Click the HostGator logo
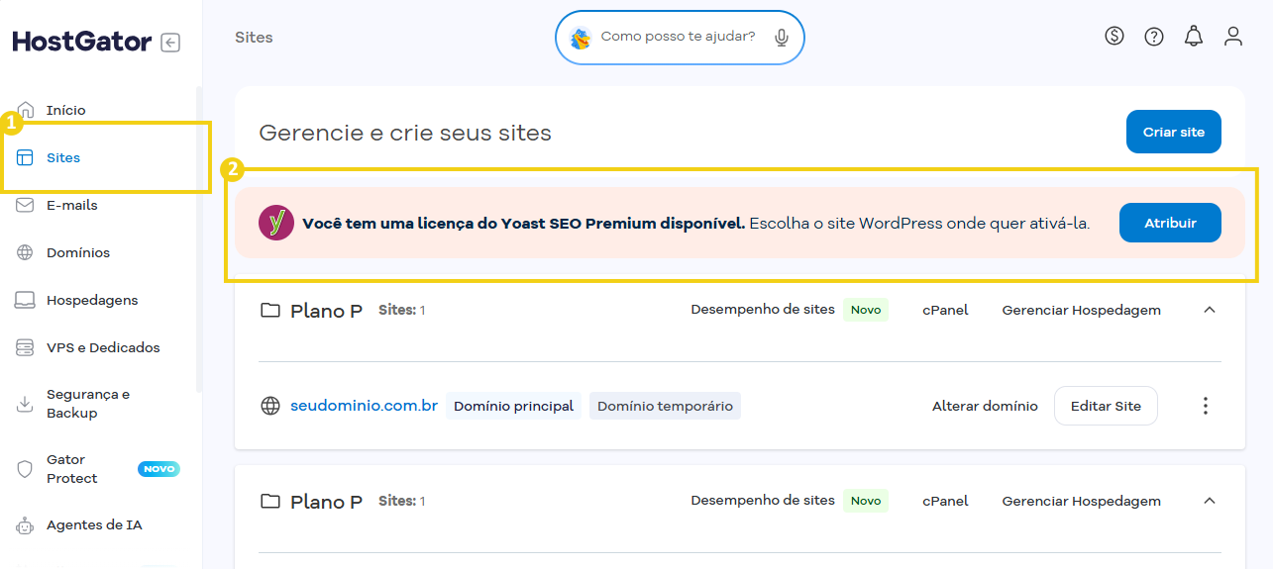 click(x=82, y=42)
